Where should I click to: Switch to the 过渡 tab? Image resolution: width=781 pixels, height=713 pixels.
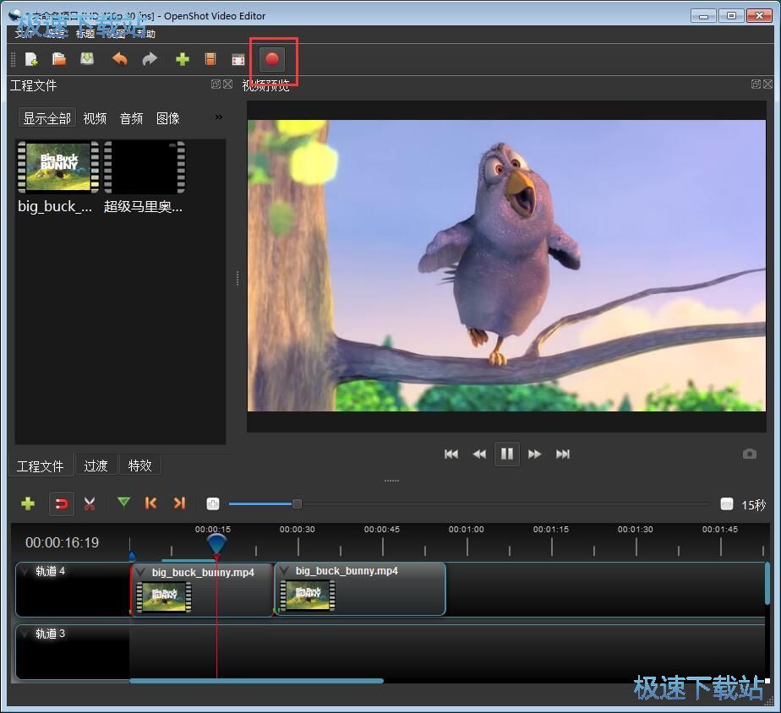[x=96, y=466]
